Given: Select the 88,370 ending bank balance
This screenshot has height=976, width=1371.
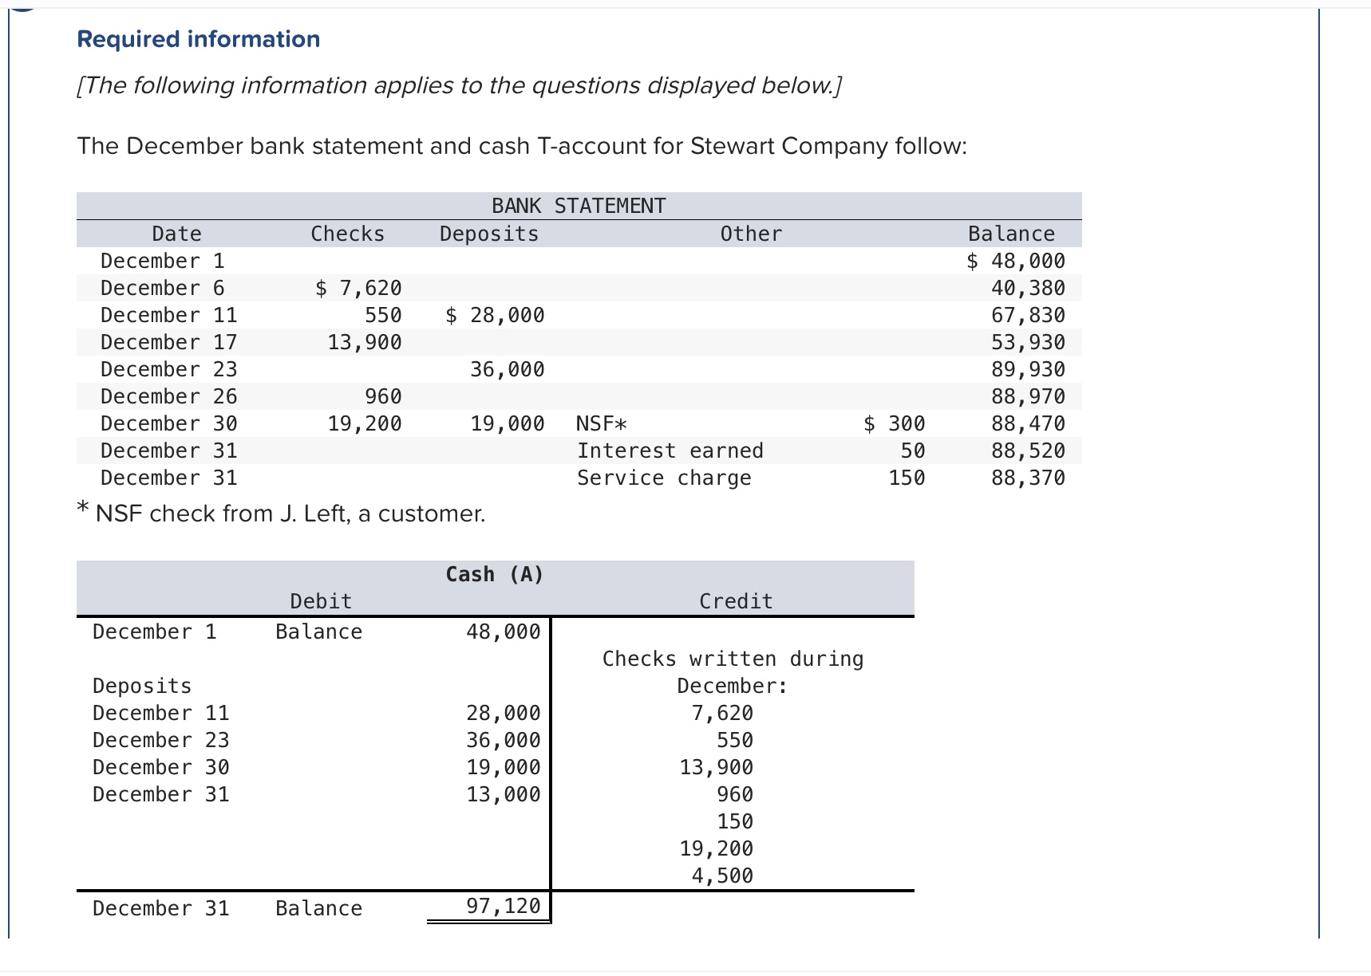Looking at the screenshot, I should (1028, 478).
